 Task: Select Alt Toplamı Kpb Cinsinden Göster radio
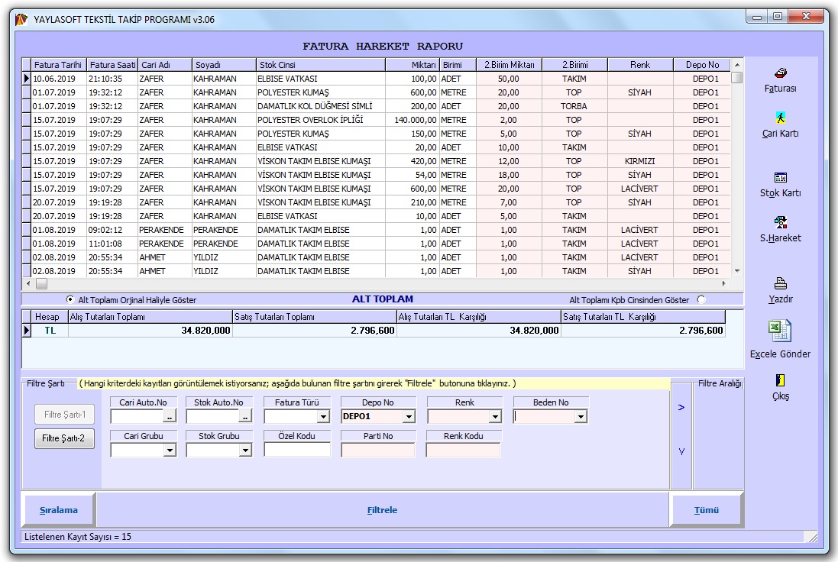[701, 299]
